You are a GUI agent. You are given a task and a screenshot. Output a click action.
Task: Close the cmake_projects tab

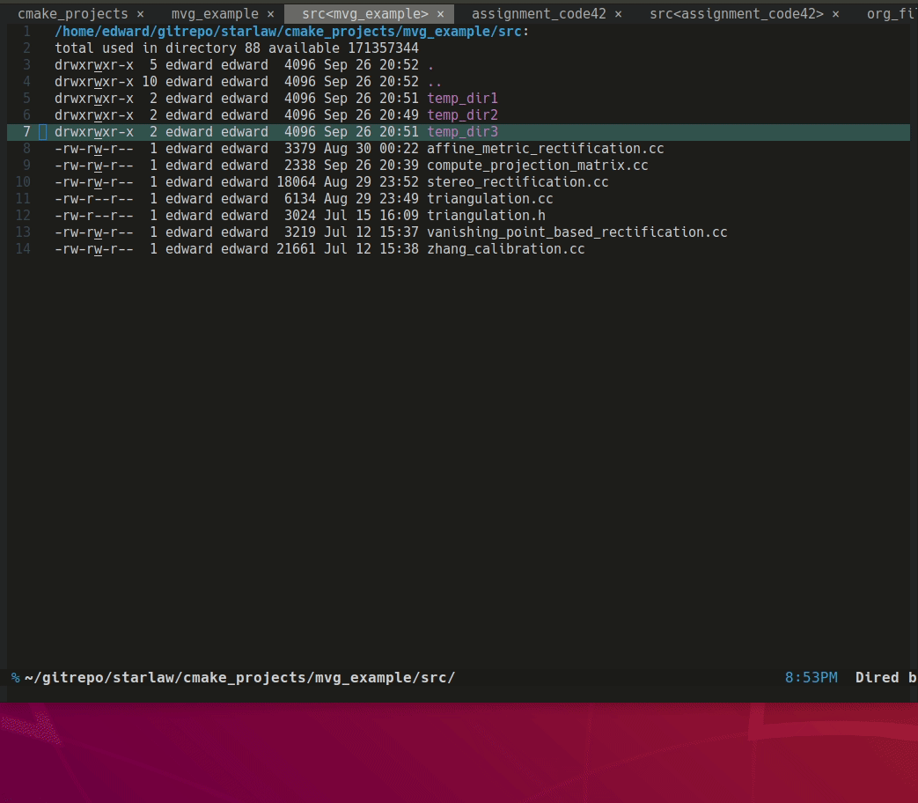[x=141, y=14]
